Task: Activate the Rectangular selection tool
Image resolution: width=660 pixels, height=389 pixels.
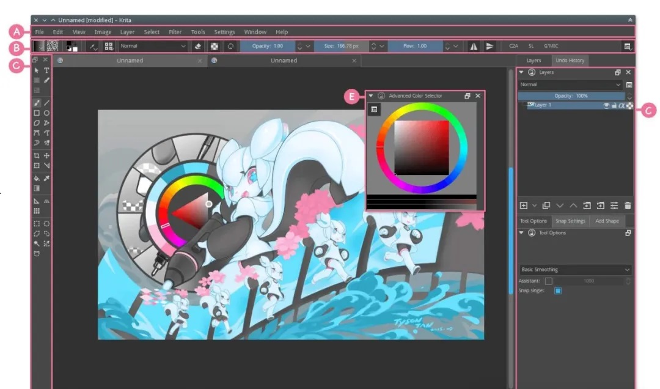Action: point(37,224)
